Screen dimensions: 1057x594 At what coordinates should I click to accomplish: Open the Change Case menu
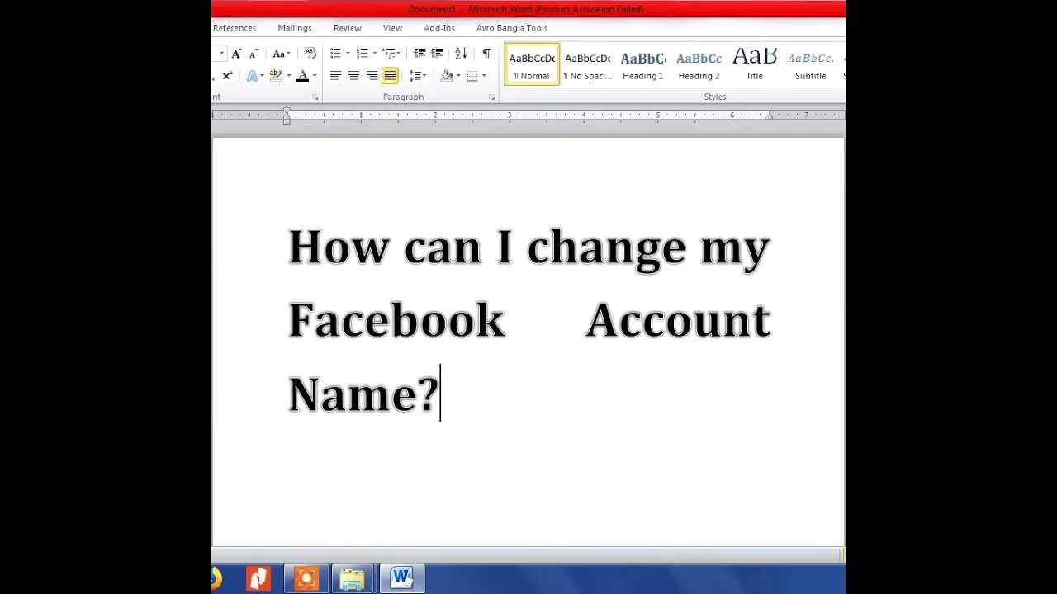282,54
